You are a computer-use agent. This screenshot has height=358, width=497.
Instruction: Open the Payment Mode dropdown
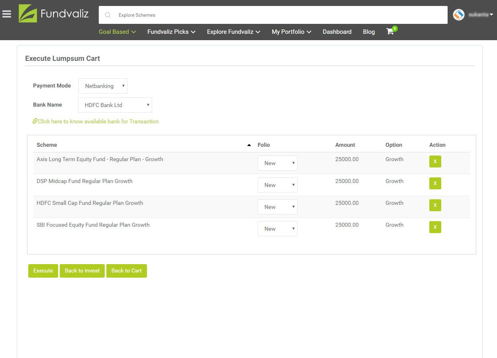tap(103, 86)
